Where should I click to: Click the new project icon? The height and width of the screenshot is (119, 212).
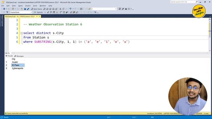coord(13,9)
